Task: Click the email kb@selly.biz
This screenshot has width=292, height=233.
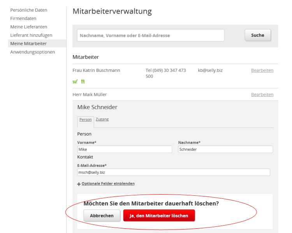Action: tap(210, 70)
